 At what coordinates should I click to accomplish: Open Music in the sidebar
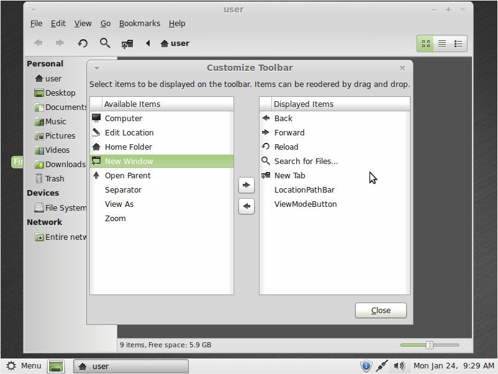[x=50, y=121]
